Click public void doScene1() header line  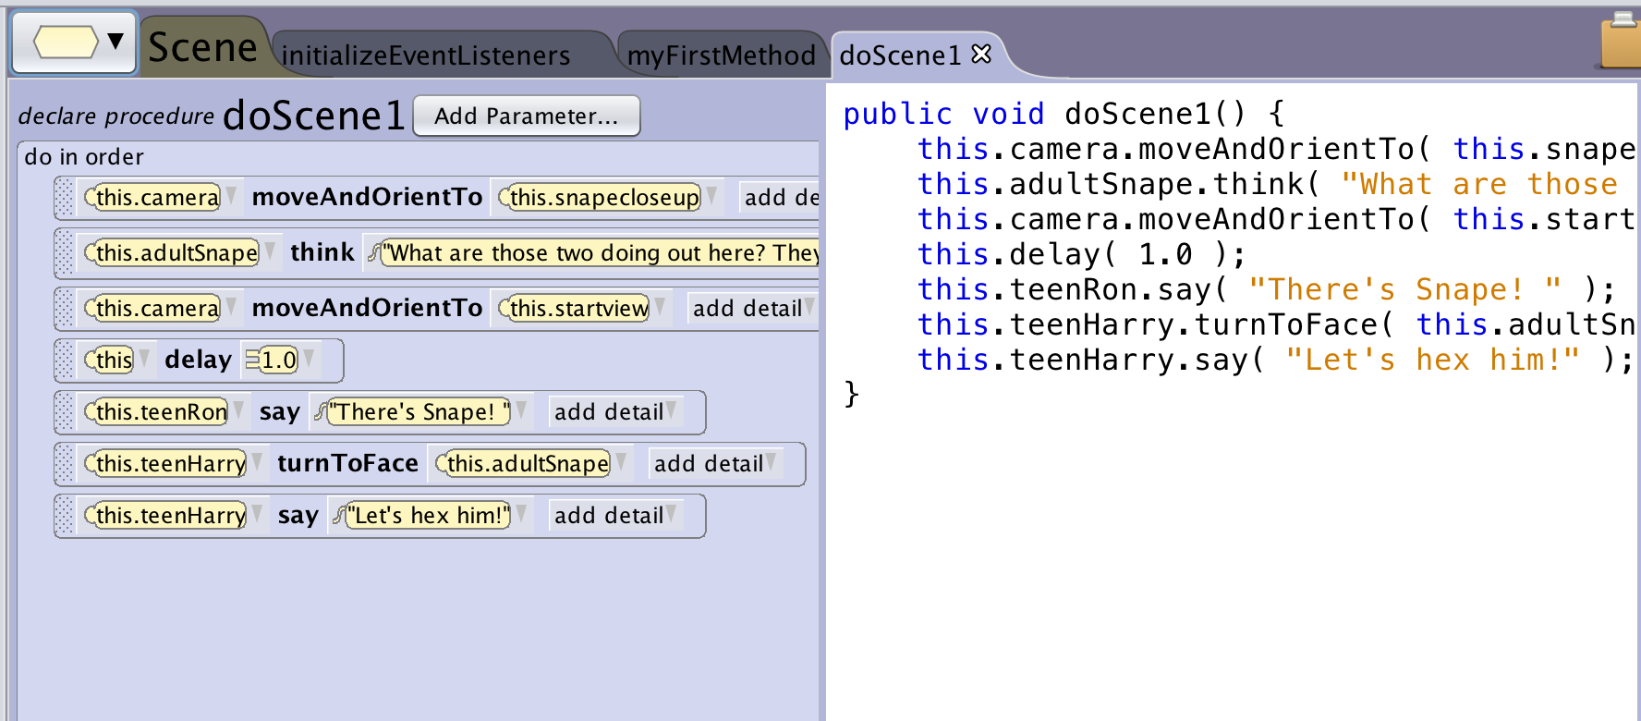[1064, 114]
